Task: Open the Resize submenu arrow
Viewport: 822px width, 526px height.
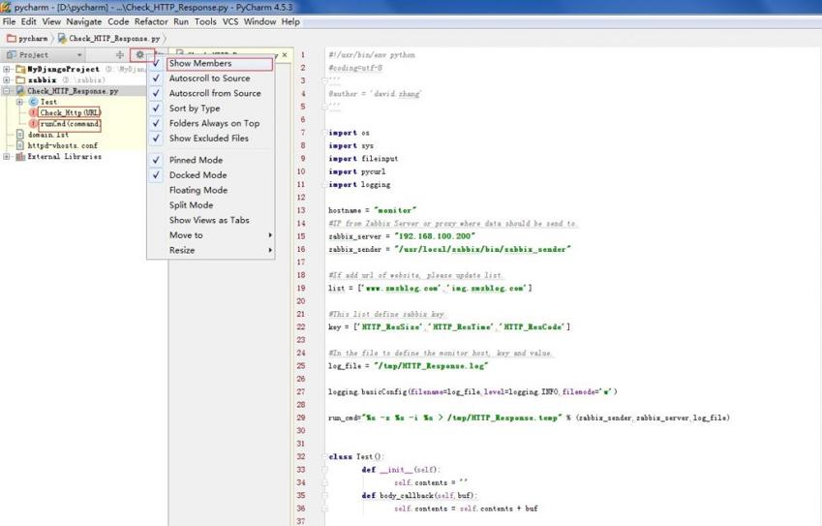Action: tap(270, 250)
